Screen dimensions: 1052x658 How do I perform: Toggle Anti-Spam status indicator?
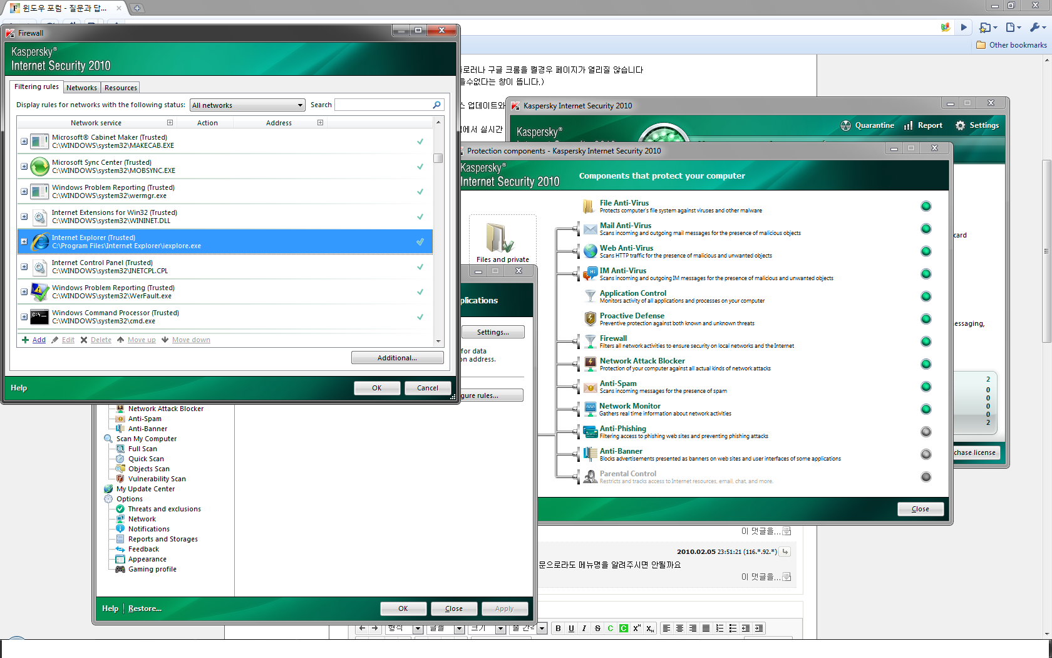coord(926,387)
